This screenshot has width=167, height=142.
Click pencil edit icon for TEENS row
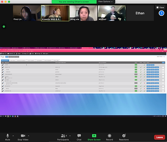(x=3, y=70)
